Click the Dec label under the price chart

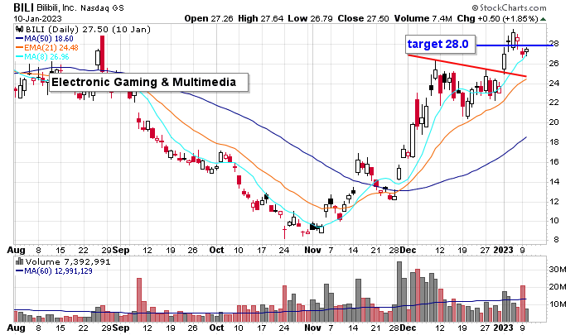tap(408, 251)
